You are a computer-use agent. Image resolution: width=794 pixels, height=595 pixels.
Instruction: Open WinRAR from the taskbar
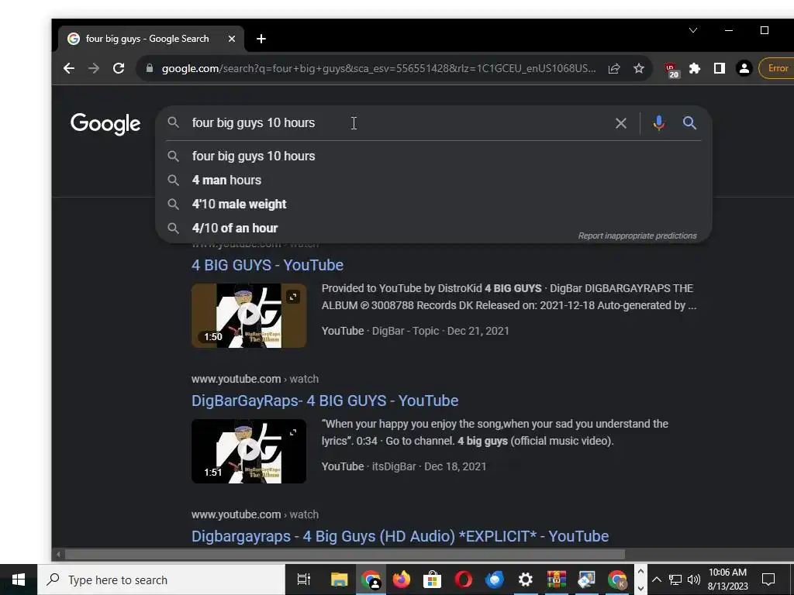click(556, 580)
